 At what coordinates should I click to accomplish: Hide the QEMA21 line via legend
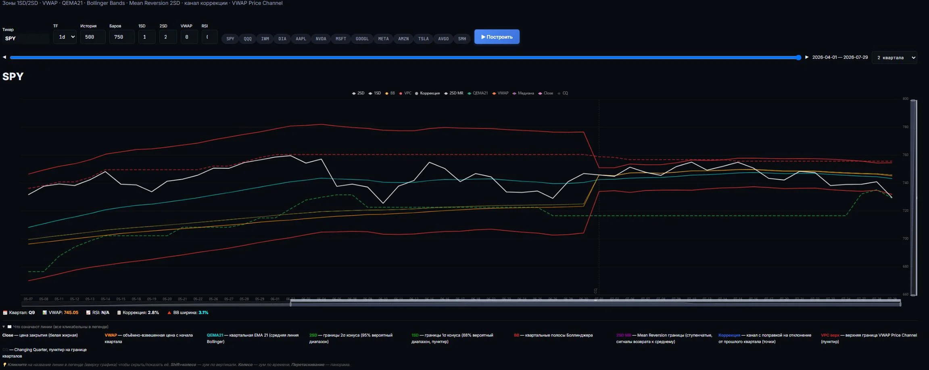point(478,93)
